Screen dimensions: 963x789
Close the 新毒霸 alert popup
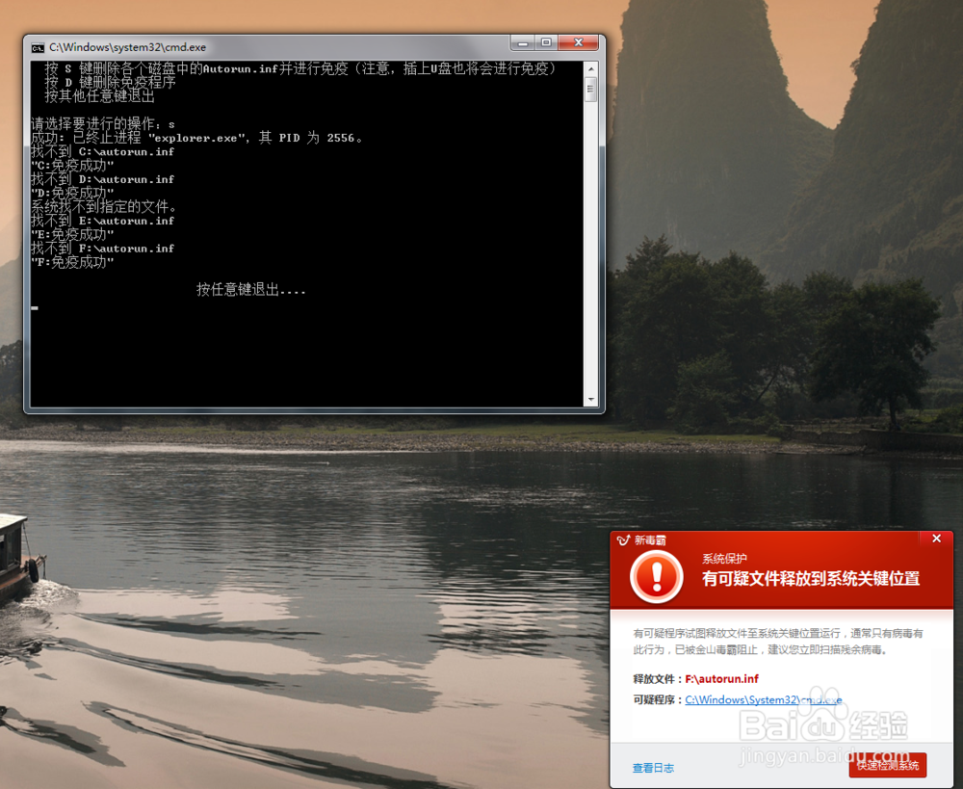(x=936, y=539)
